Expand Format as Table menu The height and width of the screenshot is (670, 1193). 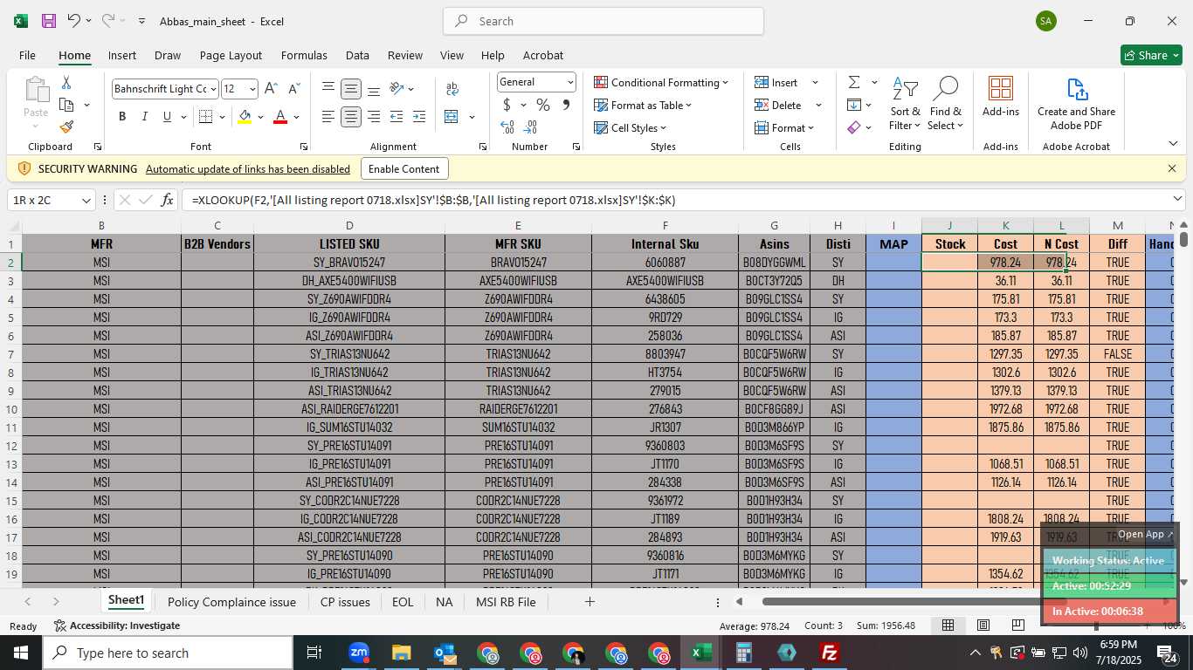643,105
